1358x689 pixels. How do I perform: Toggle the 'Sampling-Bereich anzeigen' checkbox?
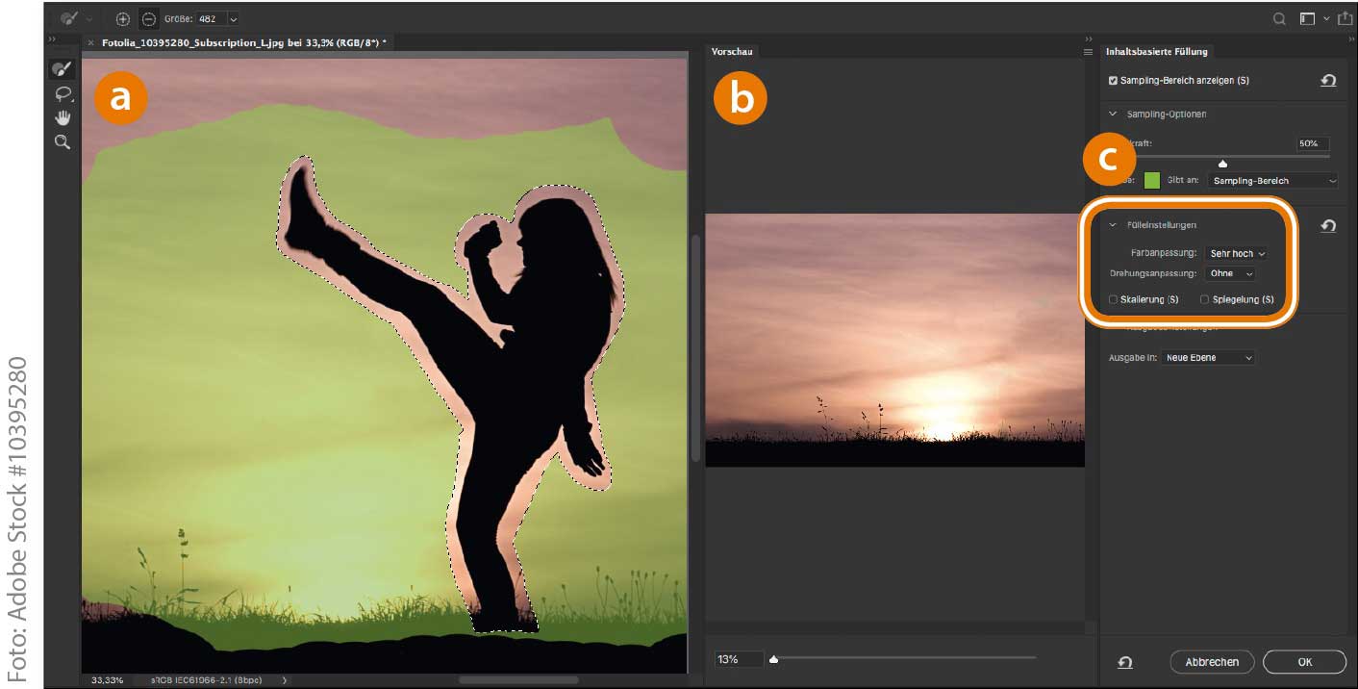[1113, 81]
